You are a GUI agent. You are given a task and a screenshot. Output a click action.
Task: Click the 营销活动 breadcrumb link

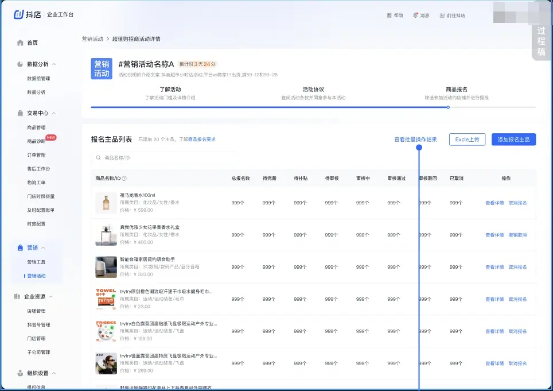[x=92, y=39]
